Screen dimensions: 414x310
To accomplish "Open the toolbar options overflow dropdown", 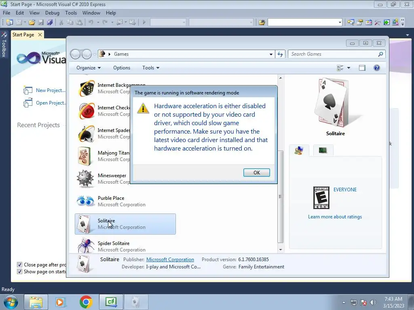I will pyautogui.click(x=403, y=23).
